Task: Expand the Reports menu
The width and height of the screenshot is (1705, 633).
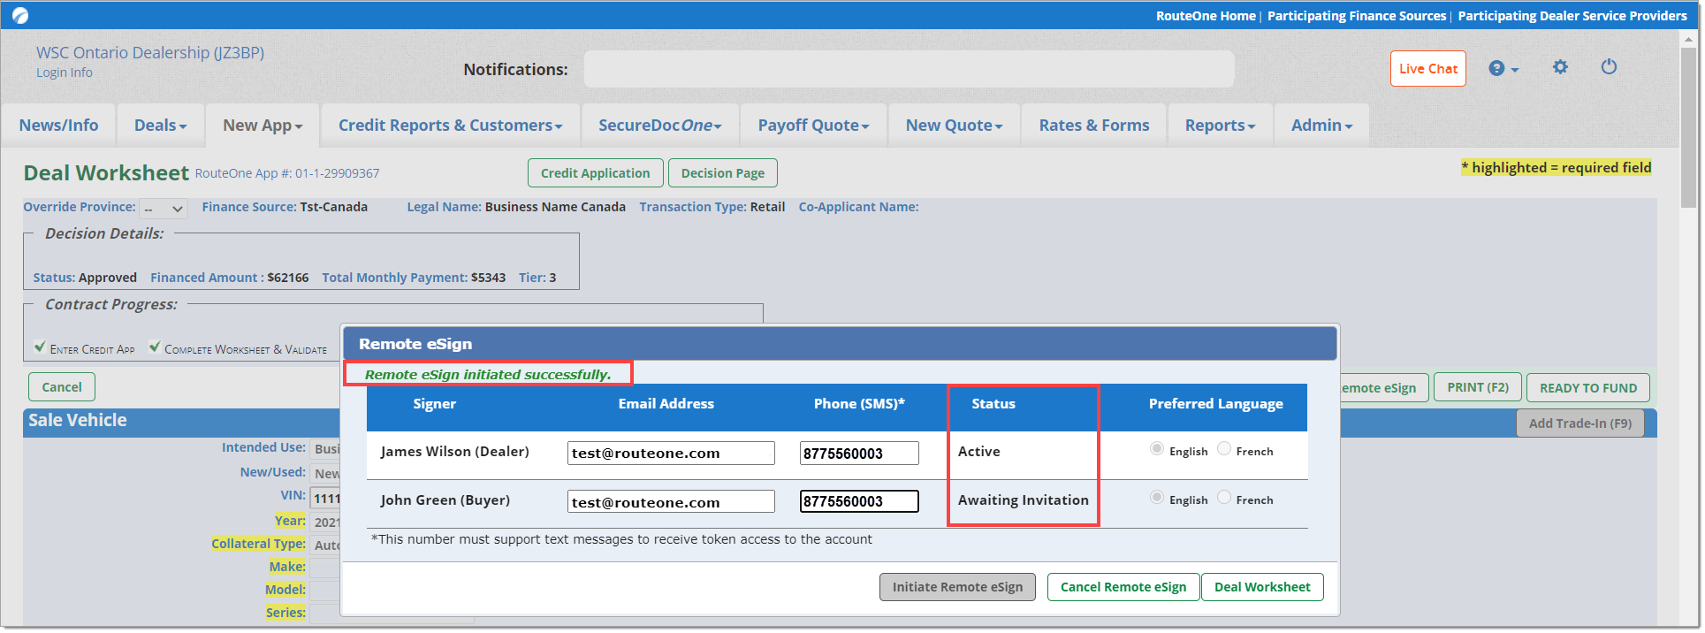Action: pos(1220,126)
